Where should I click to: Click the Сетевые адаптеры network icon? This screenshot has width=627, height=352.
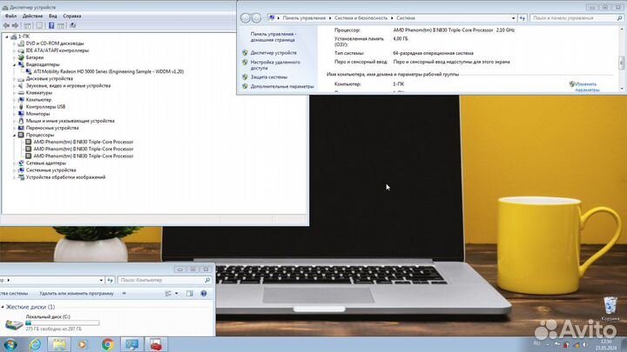(x=21, y=163)
